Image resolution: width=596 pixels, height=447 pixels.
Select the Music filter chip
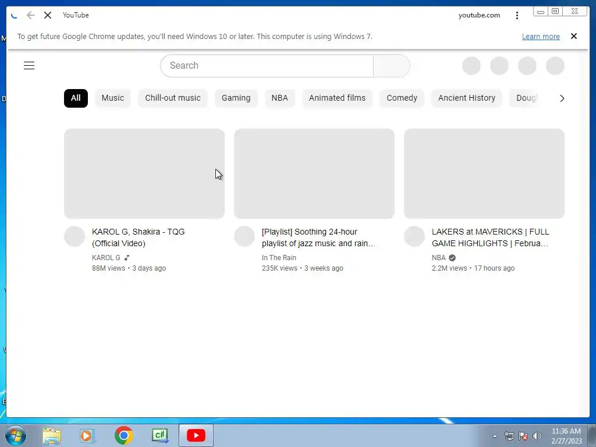click(112, 98)
